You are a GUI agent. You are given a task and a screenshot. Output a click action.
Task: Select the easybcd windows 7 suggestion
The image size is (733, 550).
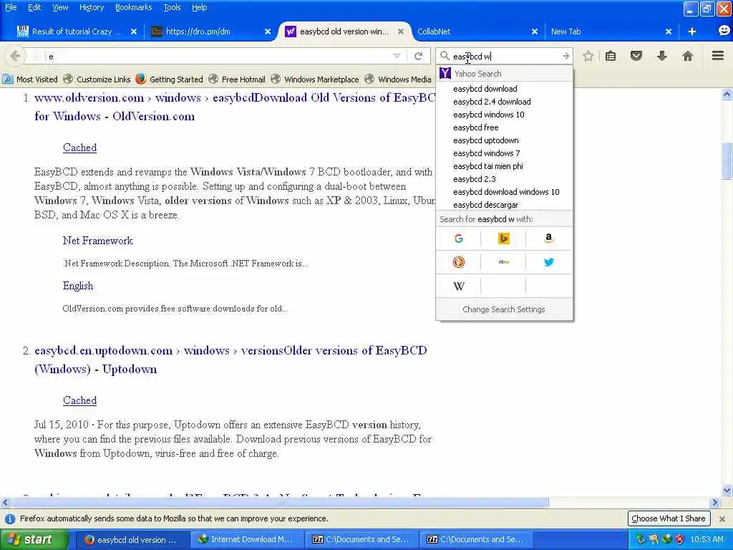coord(504,153)
